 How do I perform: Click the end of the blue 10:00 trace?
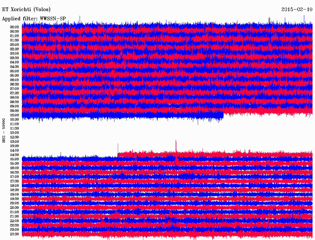[223, 115]
